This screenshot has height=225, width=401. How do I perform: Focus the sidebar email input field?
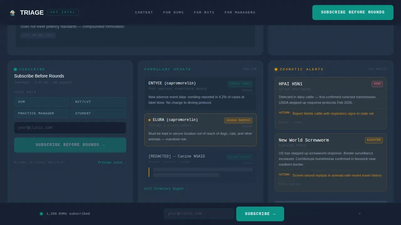pos(70,128)
